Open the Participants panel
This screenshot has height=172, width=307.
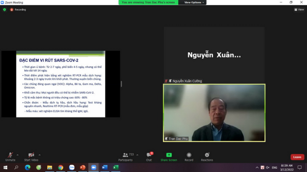126,157
